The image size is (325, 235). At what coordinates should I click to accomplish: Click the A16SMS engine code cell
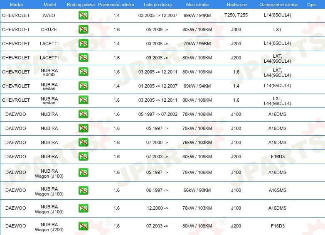tap(278, 190)
